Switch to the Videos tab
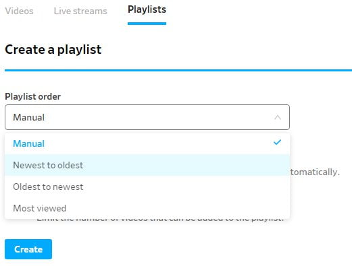The image size is (352, 266). 19,11
